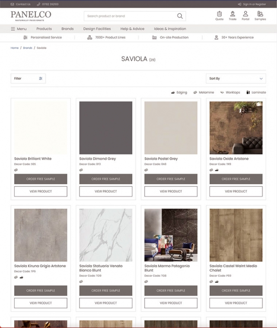Open the hamburger Menu icon

(13, 29)
